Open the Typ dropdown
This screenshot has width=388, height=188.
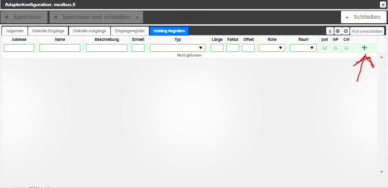pyautogui.click(x=177, y=48)
